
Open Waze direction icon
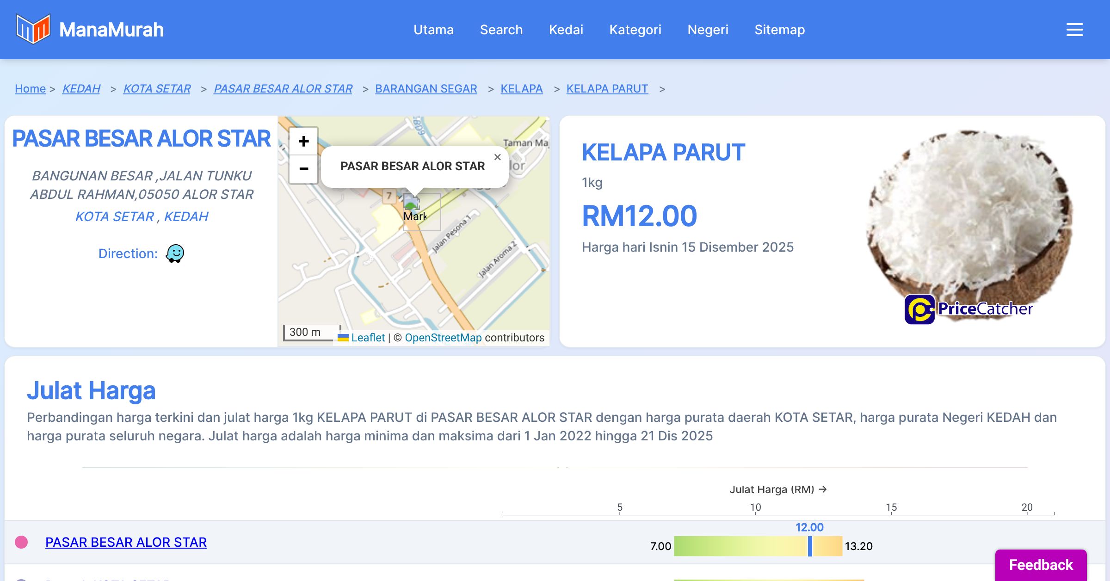175,253
